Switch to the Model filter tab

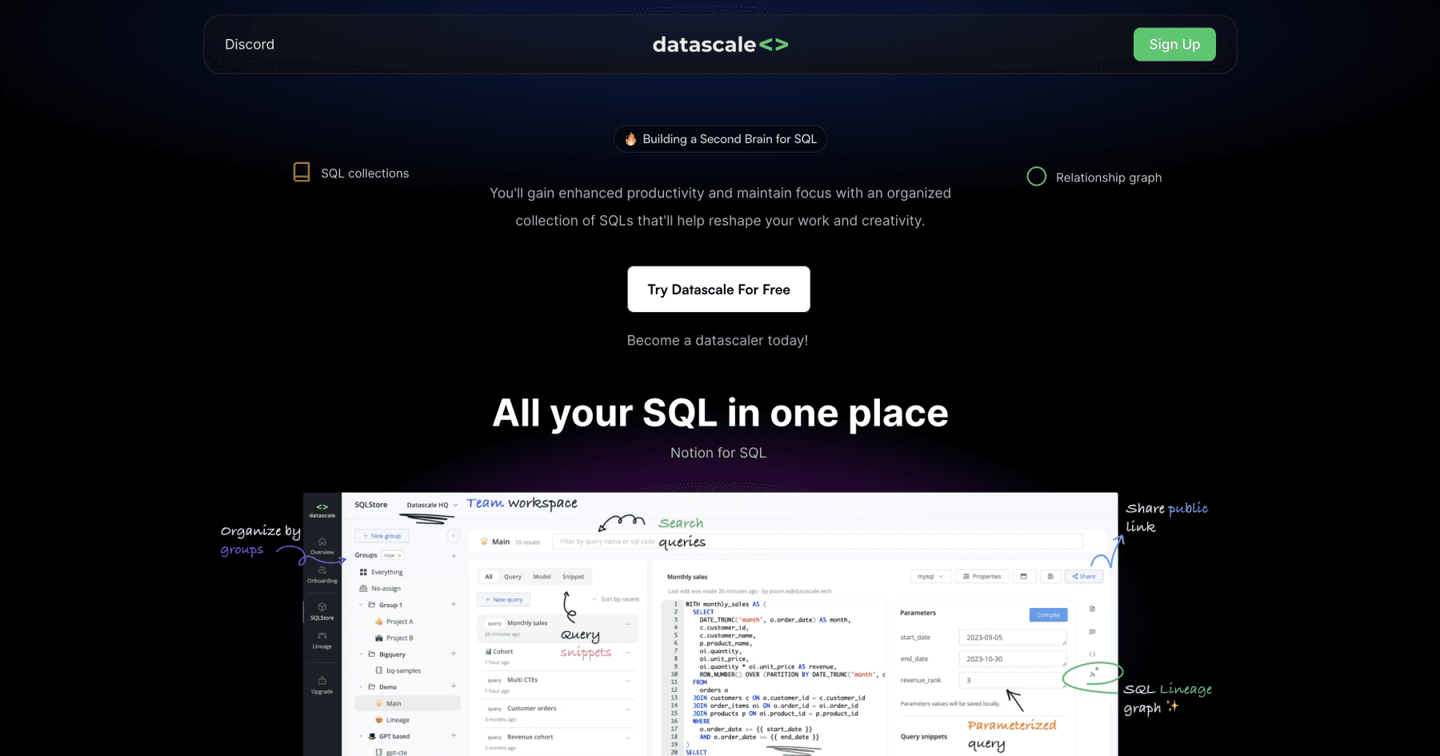click(542, 576)
